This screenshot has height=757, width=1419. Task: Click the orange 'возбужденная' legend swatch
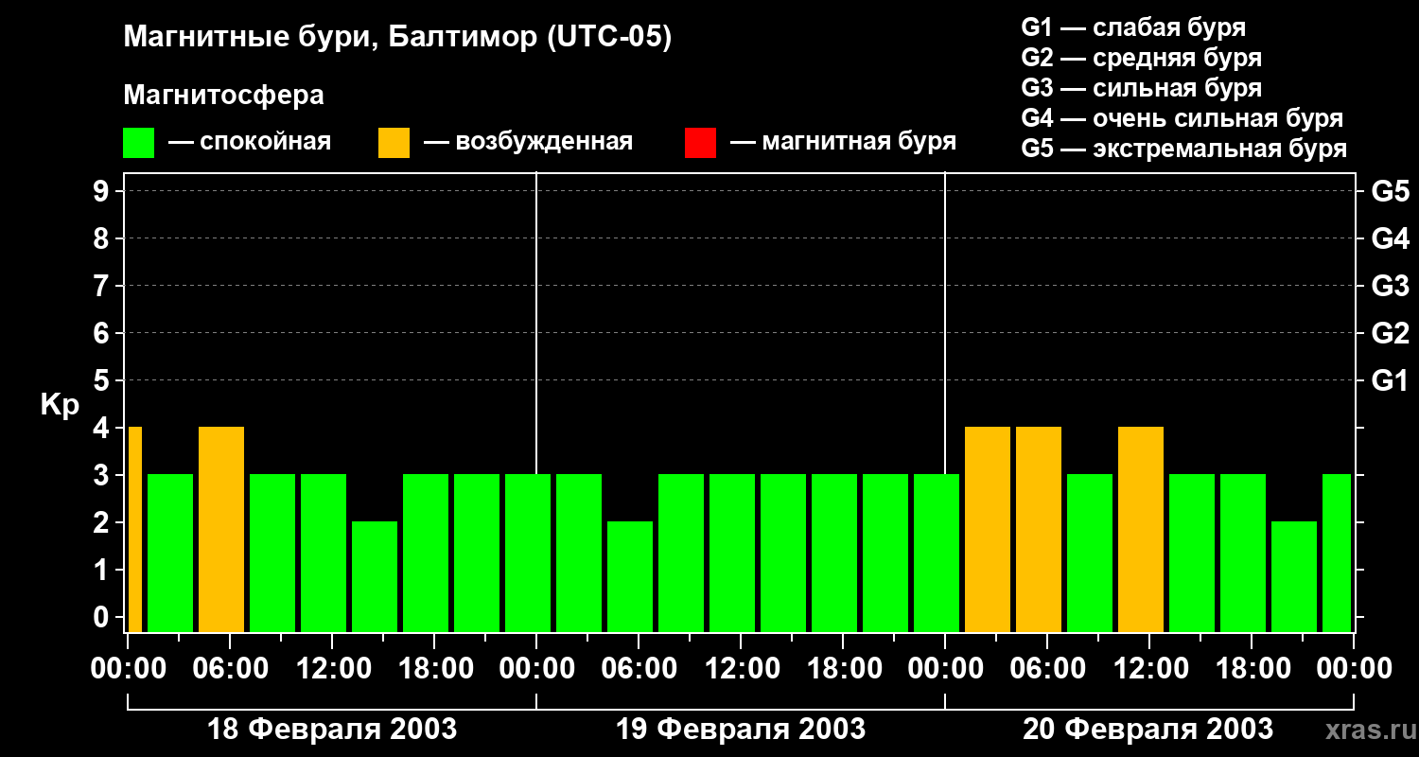pos(394,143)
